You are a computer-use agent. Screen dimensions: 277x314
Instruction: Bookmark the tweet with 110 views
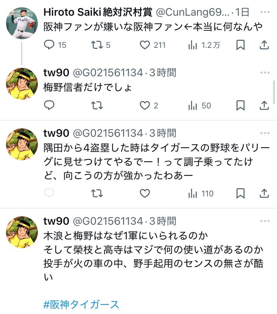click(x=240, y=193)
